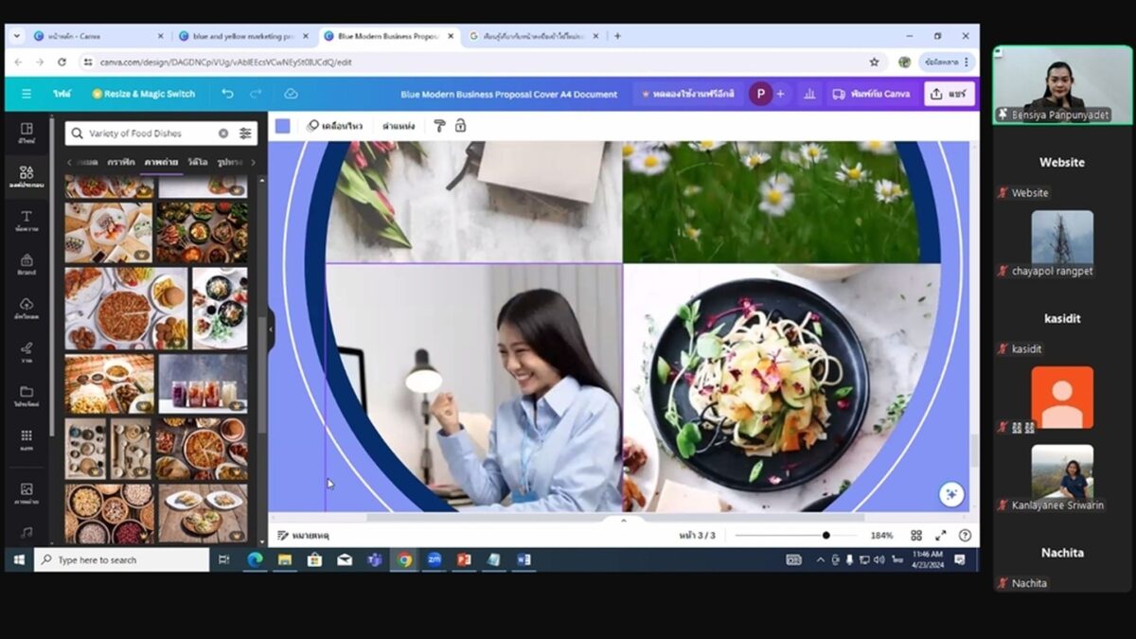Click the print with Canva button
The image size is (1136, 639).
pyautogui.click(x=872, y=94)
